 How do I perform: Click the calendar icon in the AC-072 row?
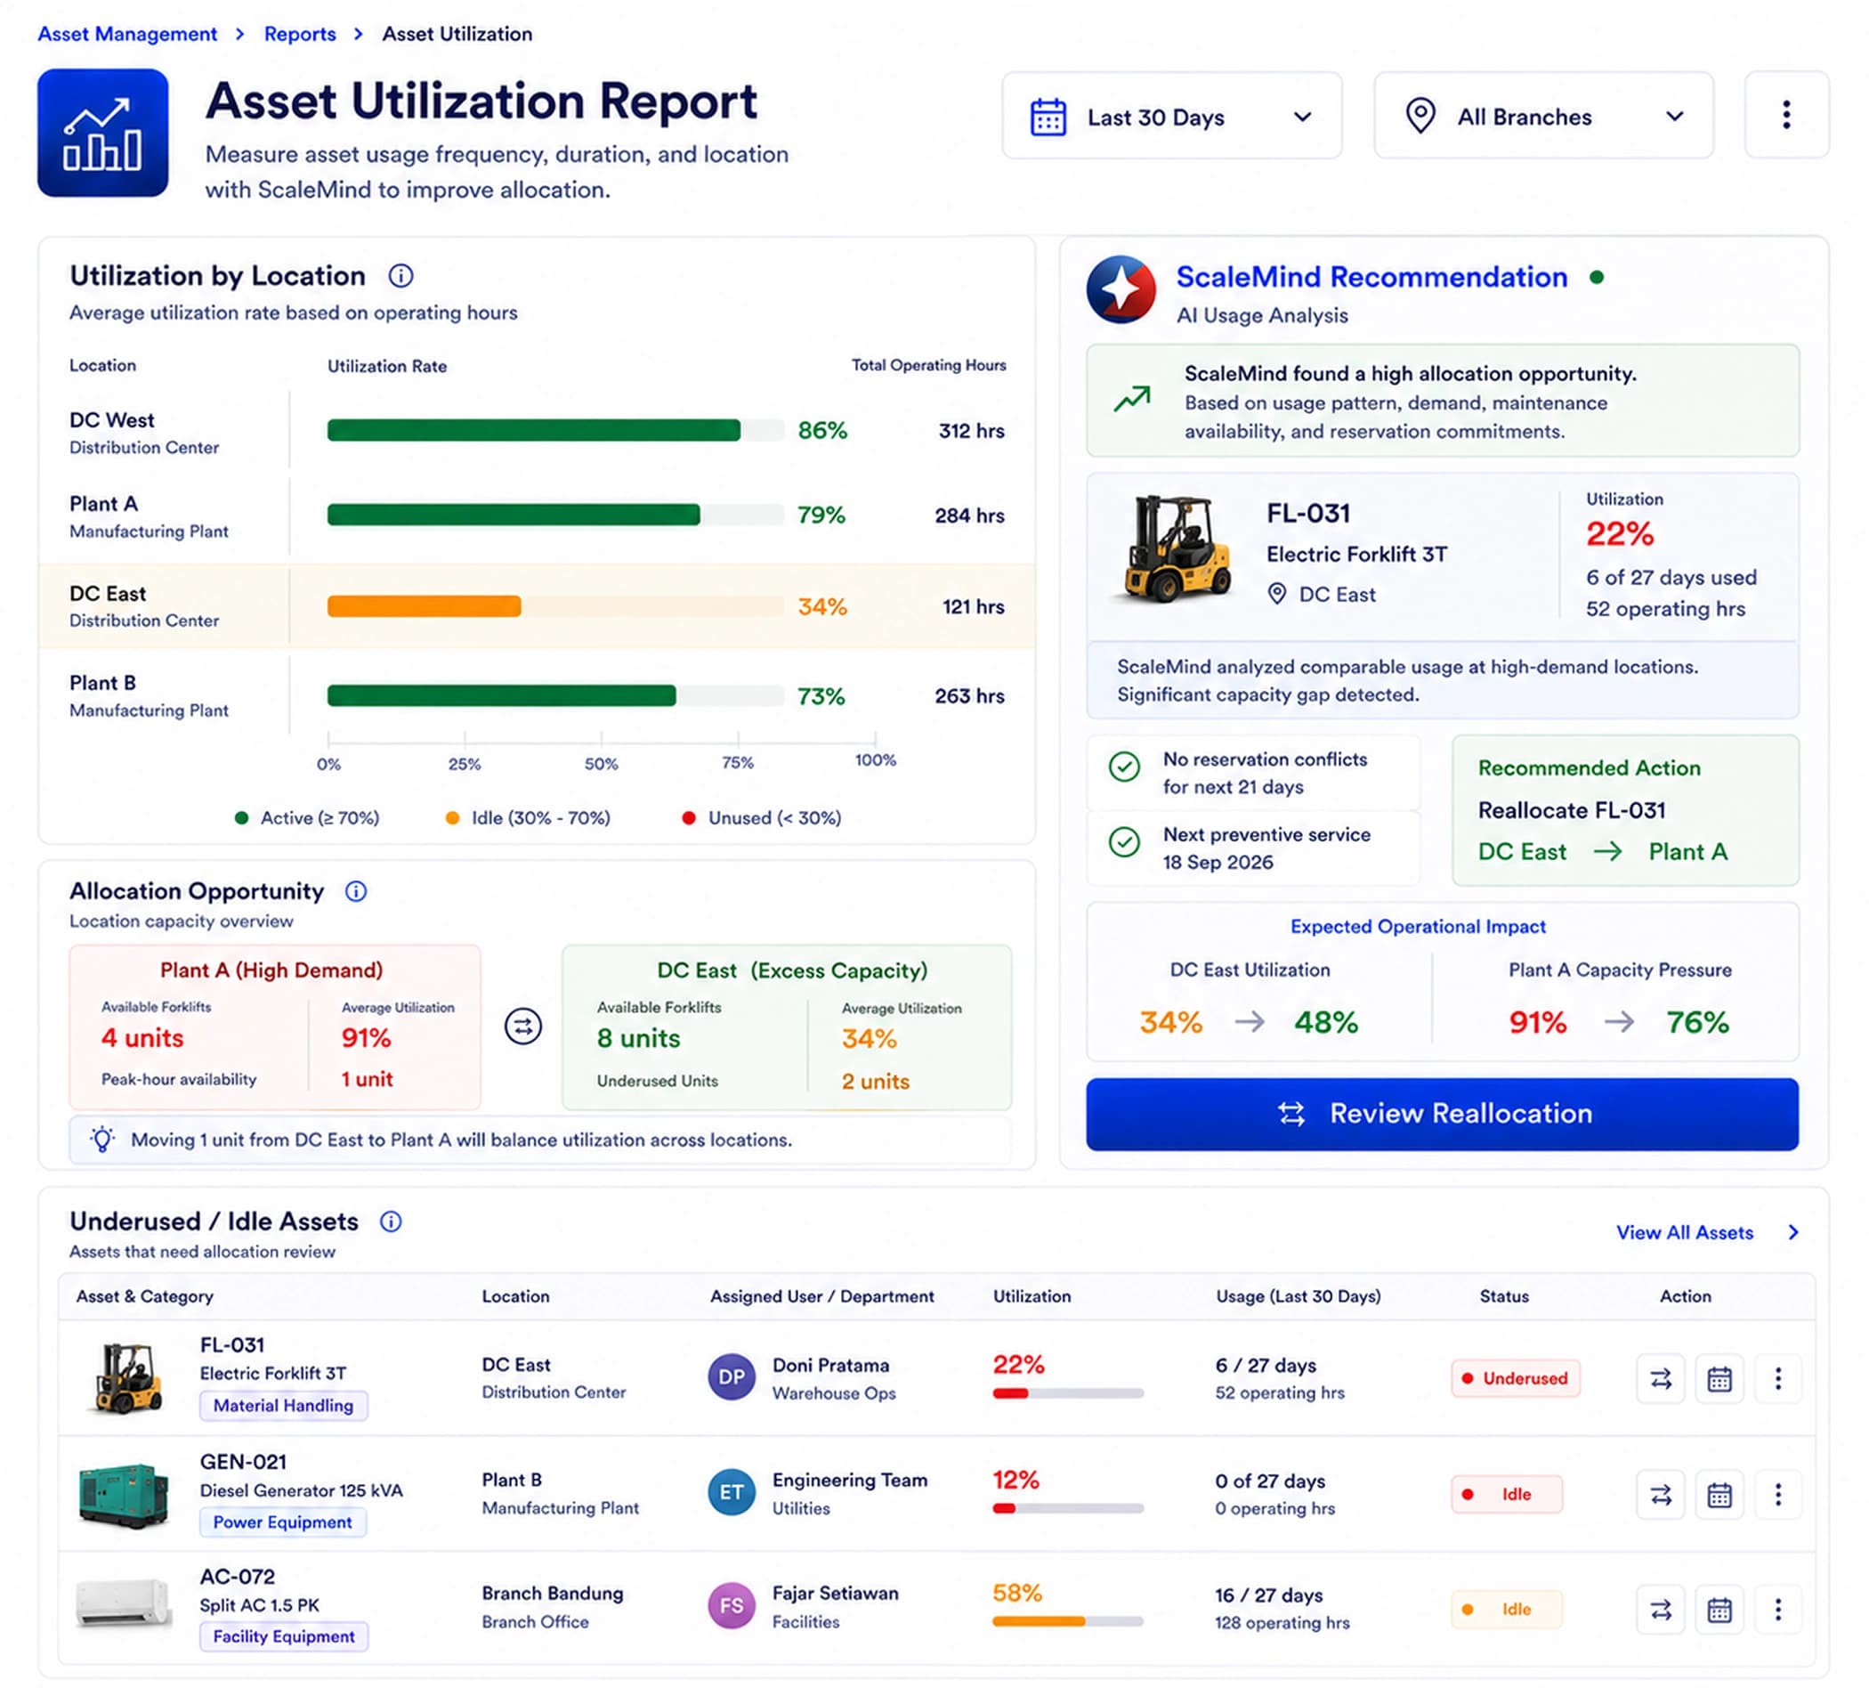(x=1719, y=1610)
